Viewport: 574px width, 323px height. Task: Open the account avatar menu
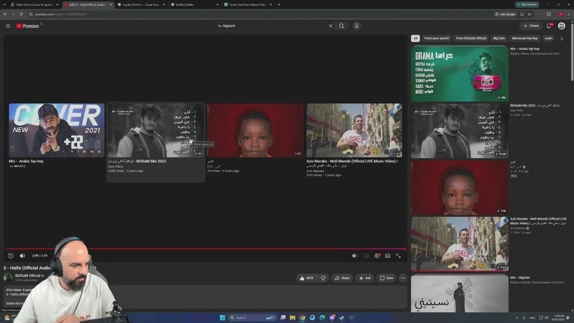(561, 26)
